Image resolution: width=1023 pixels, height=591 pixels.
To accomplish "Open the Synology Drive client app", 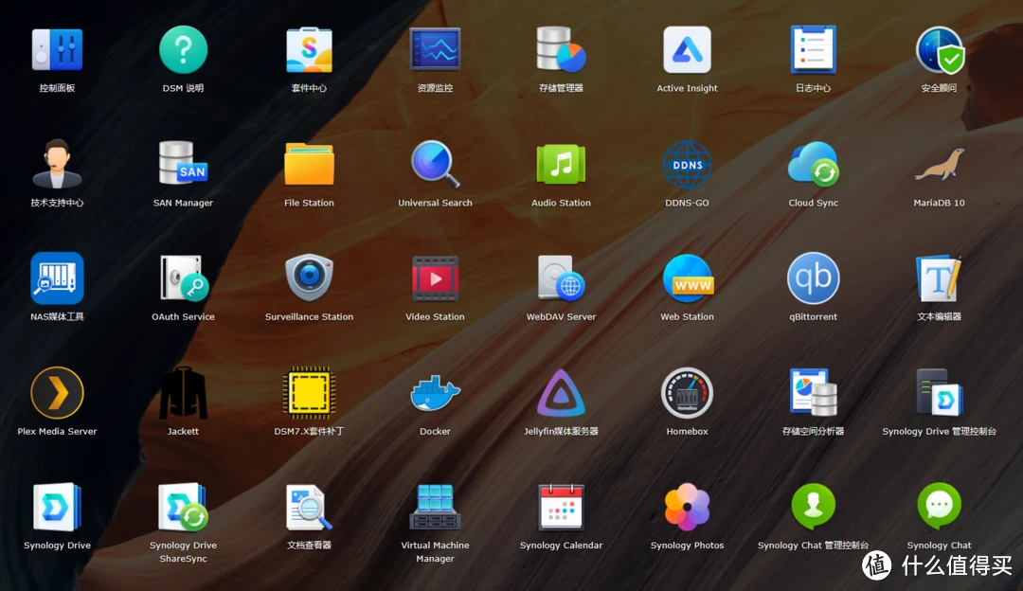I will 58,508.
